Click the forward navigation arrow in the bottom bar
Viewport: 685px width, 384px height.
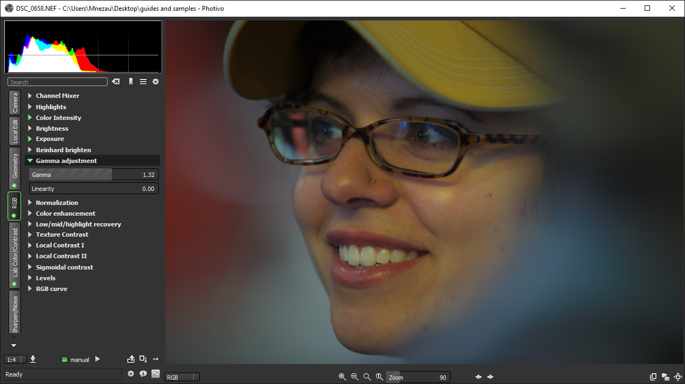489,377
